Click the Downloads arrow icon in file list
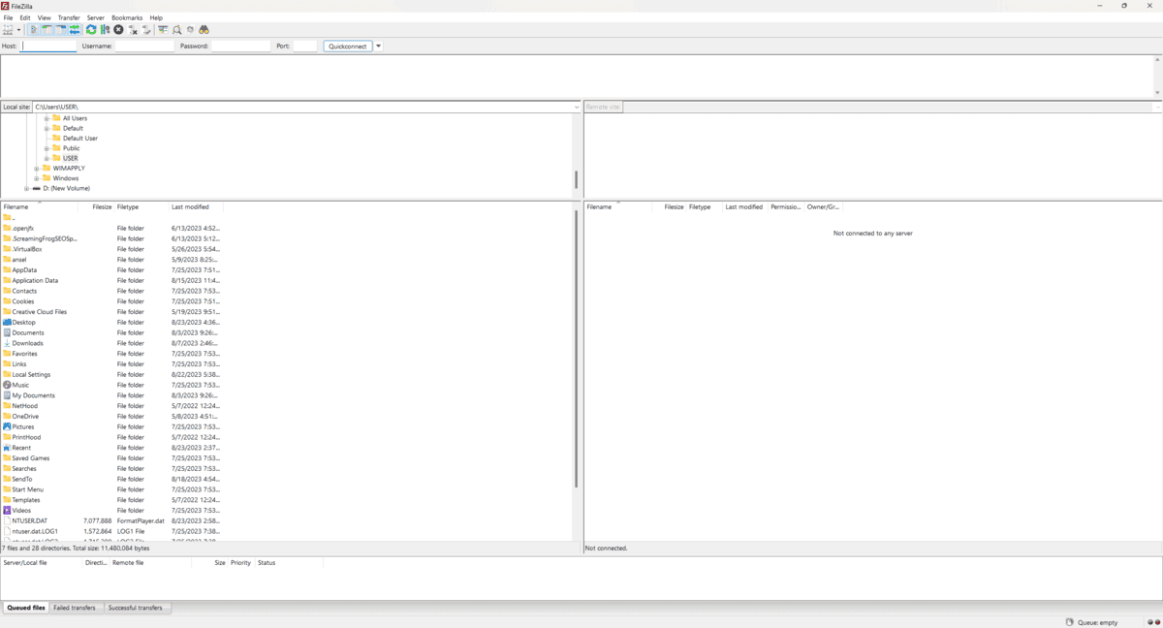Image resolution: width=1163 pixels, height=628 pixels. 7,343
